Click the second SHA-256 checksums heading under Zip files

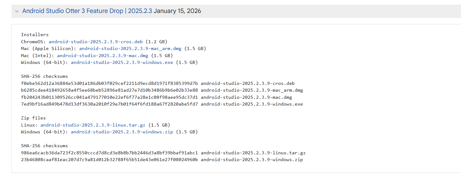45,146
